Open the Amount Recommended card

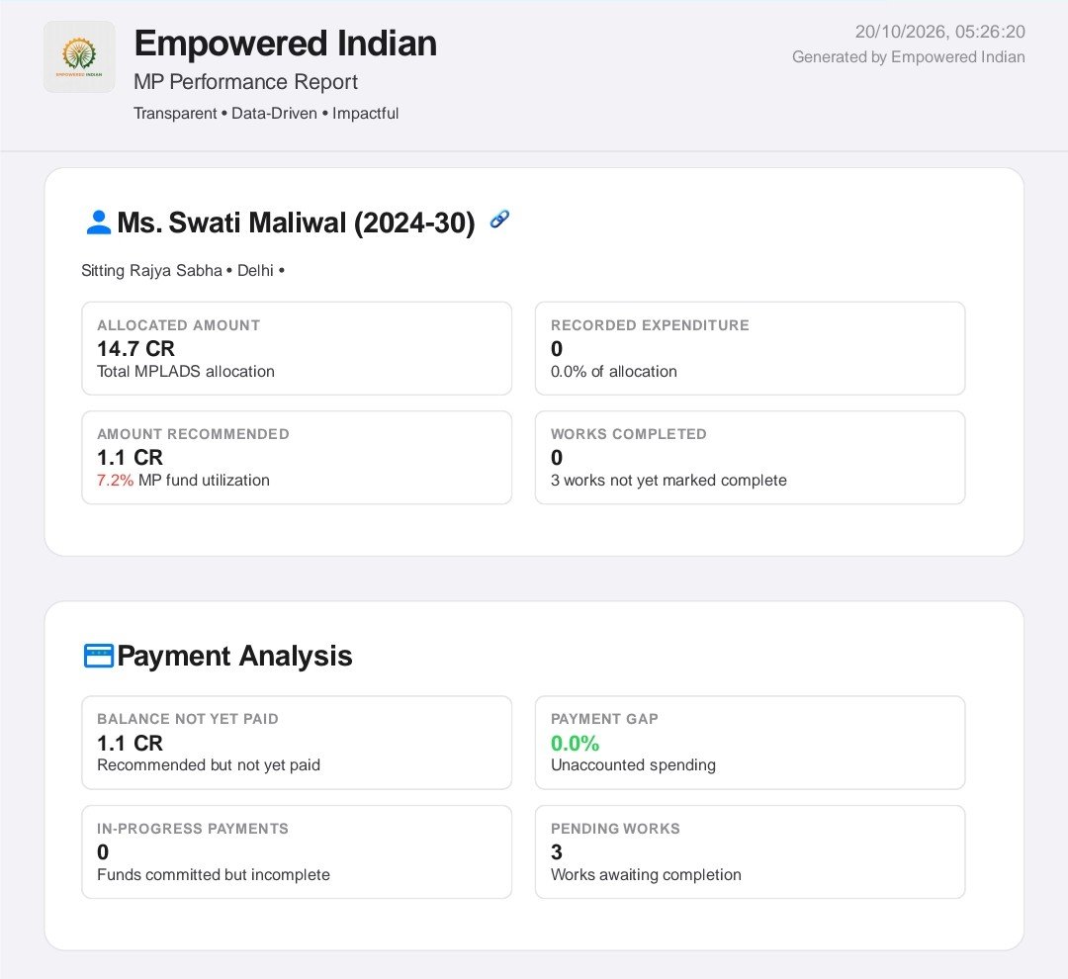click(x=297, y=457)
